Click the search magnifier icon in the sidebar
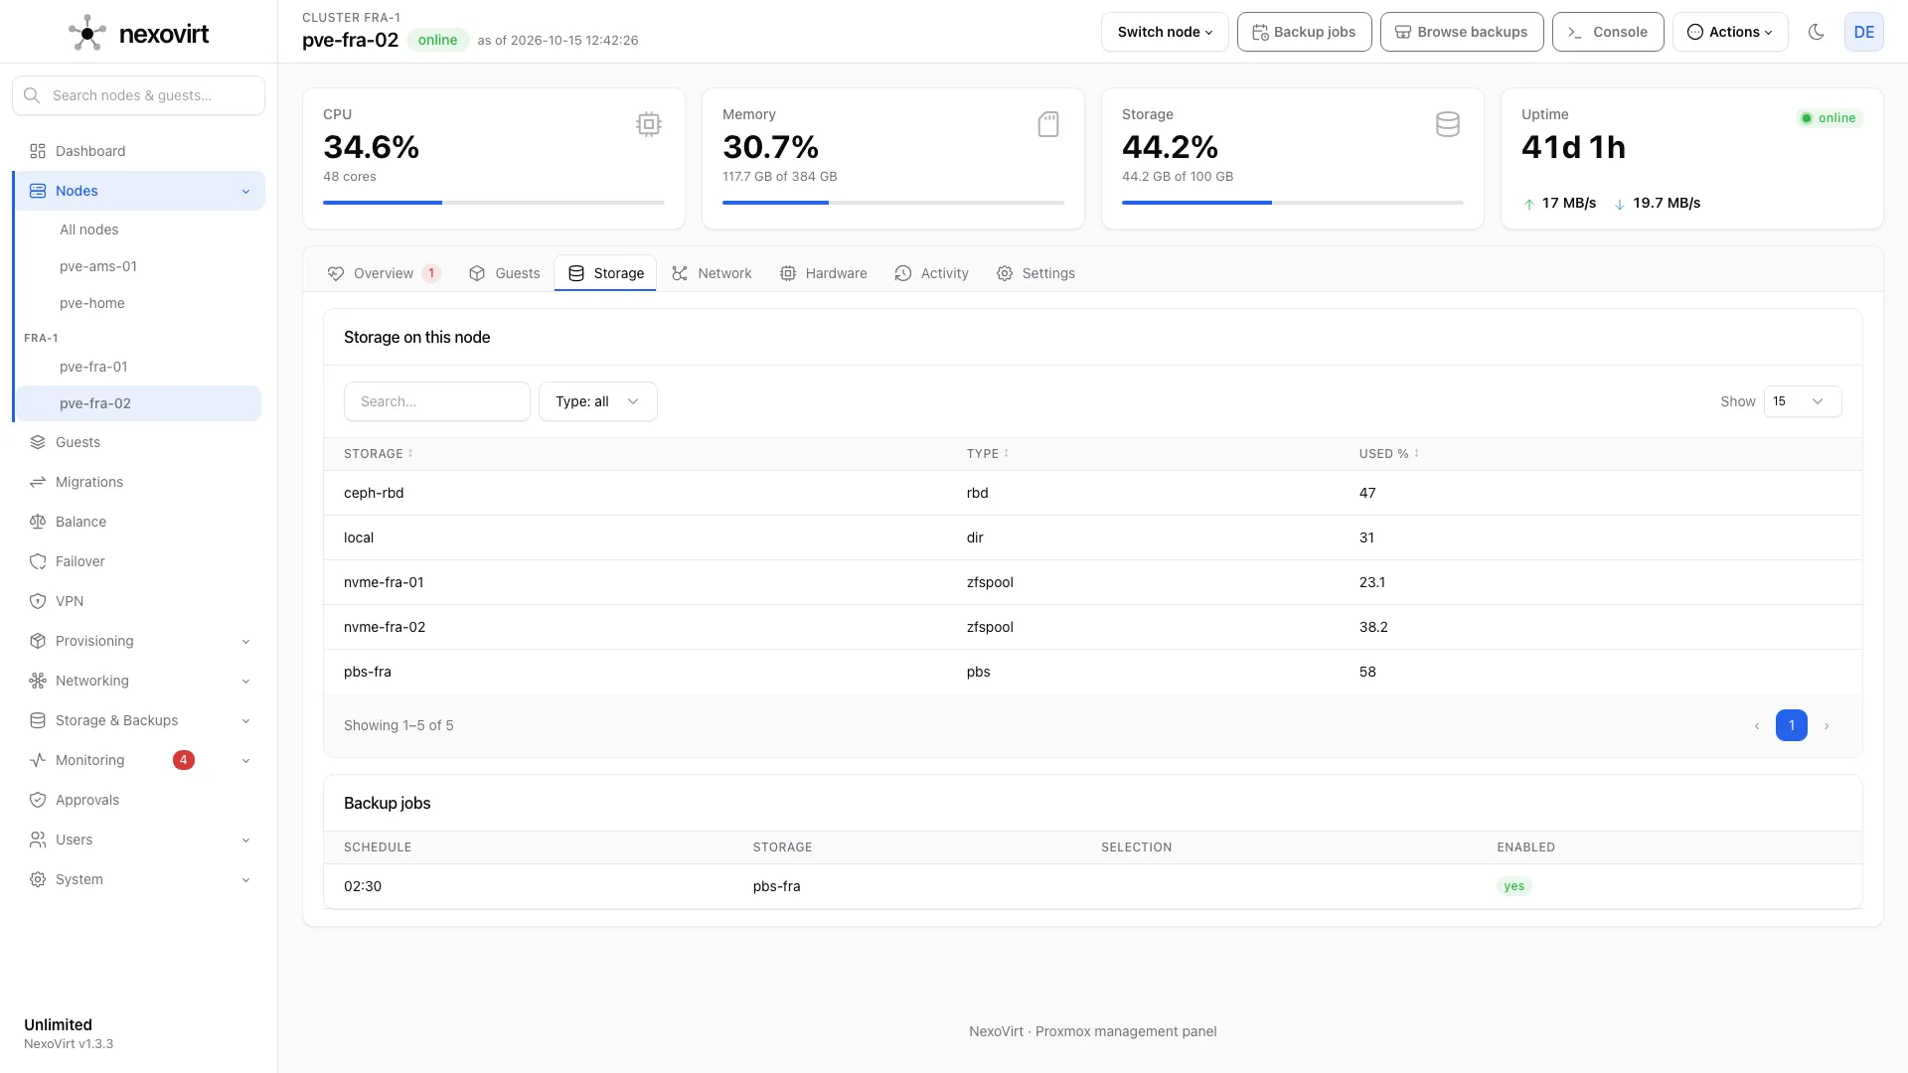Image resolution: width=1908 pixels, height=1073 pixels. (x=32, y=95)
